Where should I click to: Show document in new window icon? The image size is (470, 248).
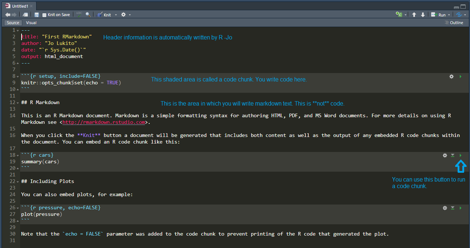(x=25, y=15)
